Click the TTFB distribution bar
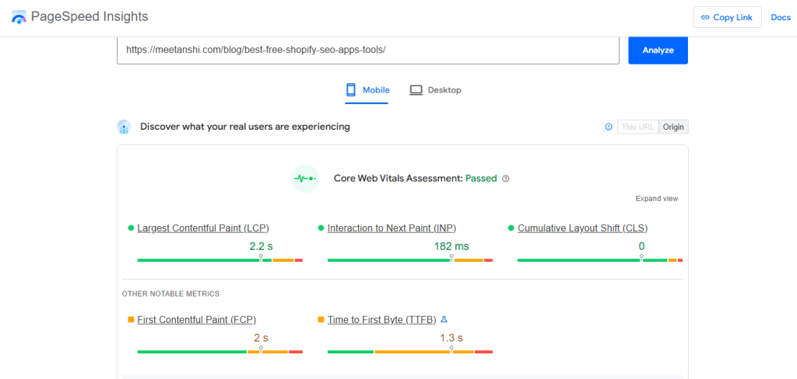The image size is (797, 379). 410,352
